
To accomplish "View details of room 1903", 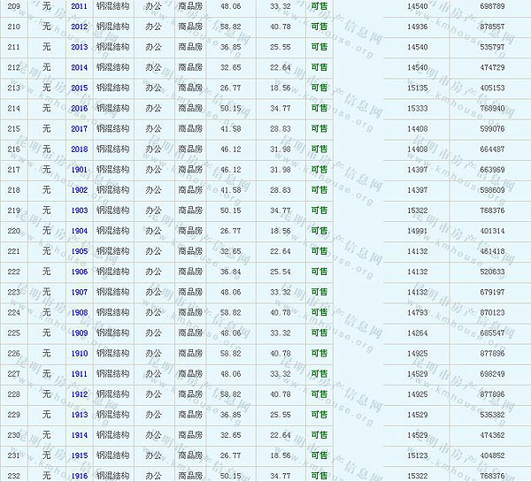I will click(x=79, y=210).
